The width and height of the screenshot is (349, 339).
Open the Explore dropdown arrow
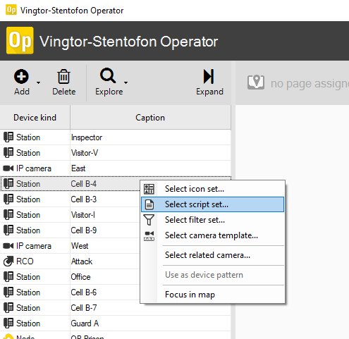tap(126, 82)
